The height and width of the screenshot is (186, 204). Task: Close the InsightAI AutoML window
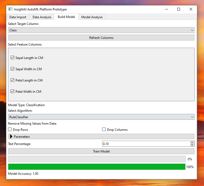[x=191, y=9]
